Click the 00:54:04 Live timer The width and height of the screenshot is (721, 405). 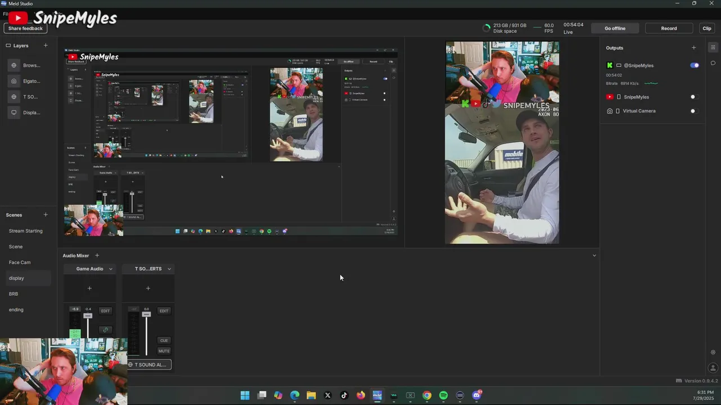click(573, 28)
